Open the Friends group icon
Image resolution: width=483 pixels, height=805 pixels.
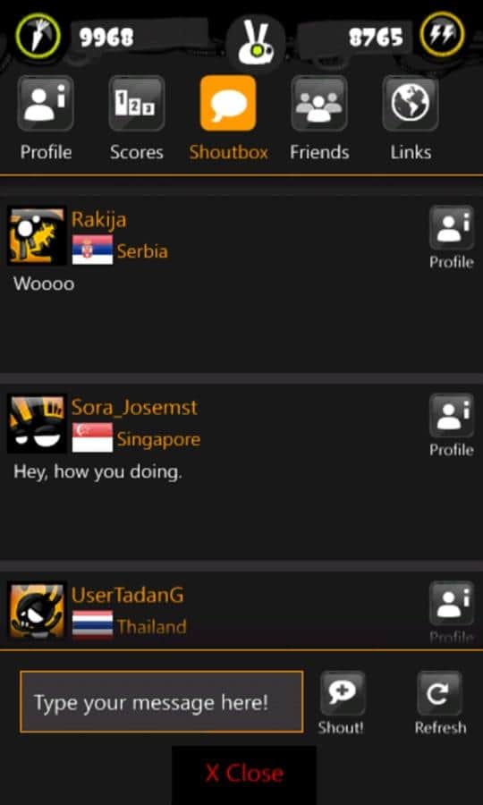point(319,103)
